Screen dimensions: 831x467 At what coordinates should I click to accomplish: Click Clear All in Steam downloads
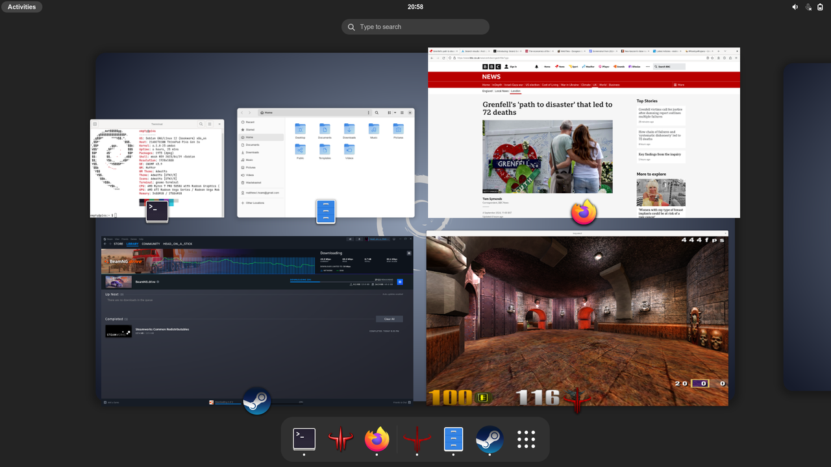pos(390,319)
